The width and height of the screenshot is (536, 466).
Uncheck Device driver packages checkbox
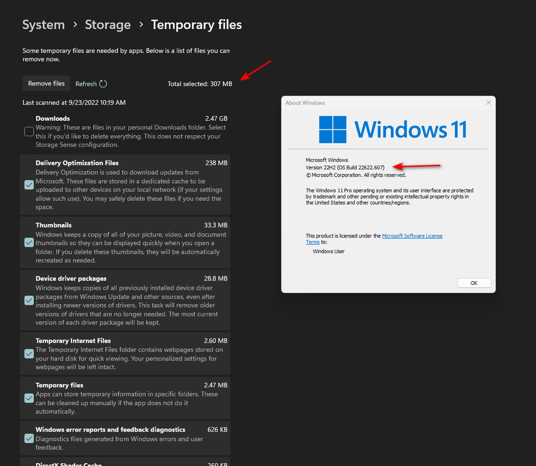[x=29, y=301]
